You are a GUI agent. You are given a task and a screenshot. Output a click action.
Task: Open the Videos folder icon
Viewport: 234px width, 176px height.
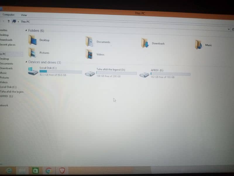pos(89,54)
